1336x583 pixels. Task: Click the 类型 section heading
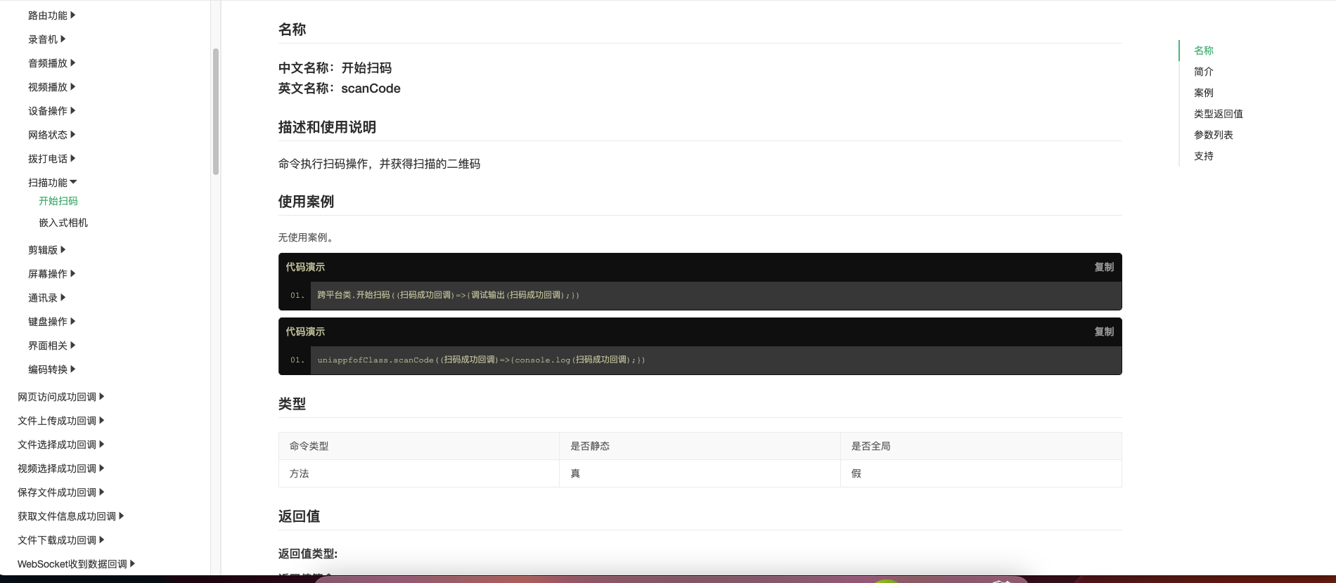[292, 404]
